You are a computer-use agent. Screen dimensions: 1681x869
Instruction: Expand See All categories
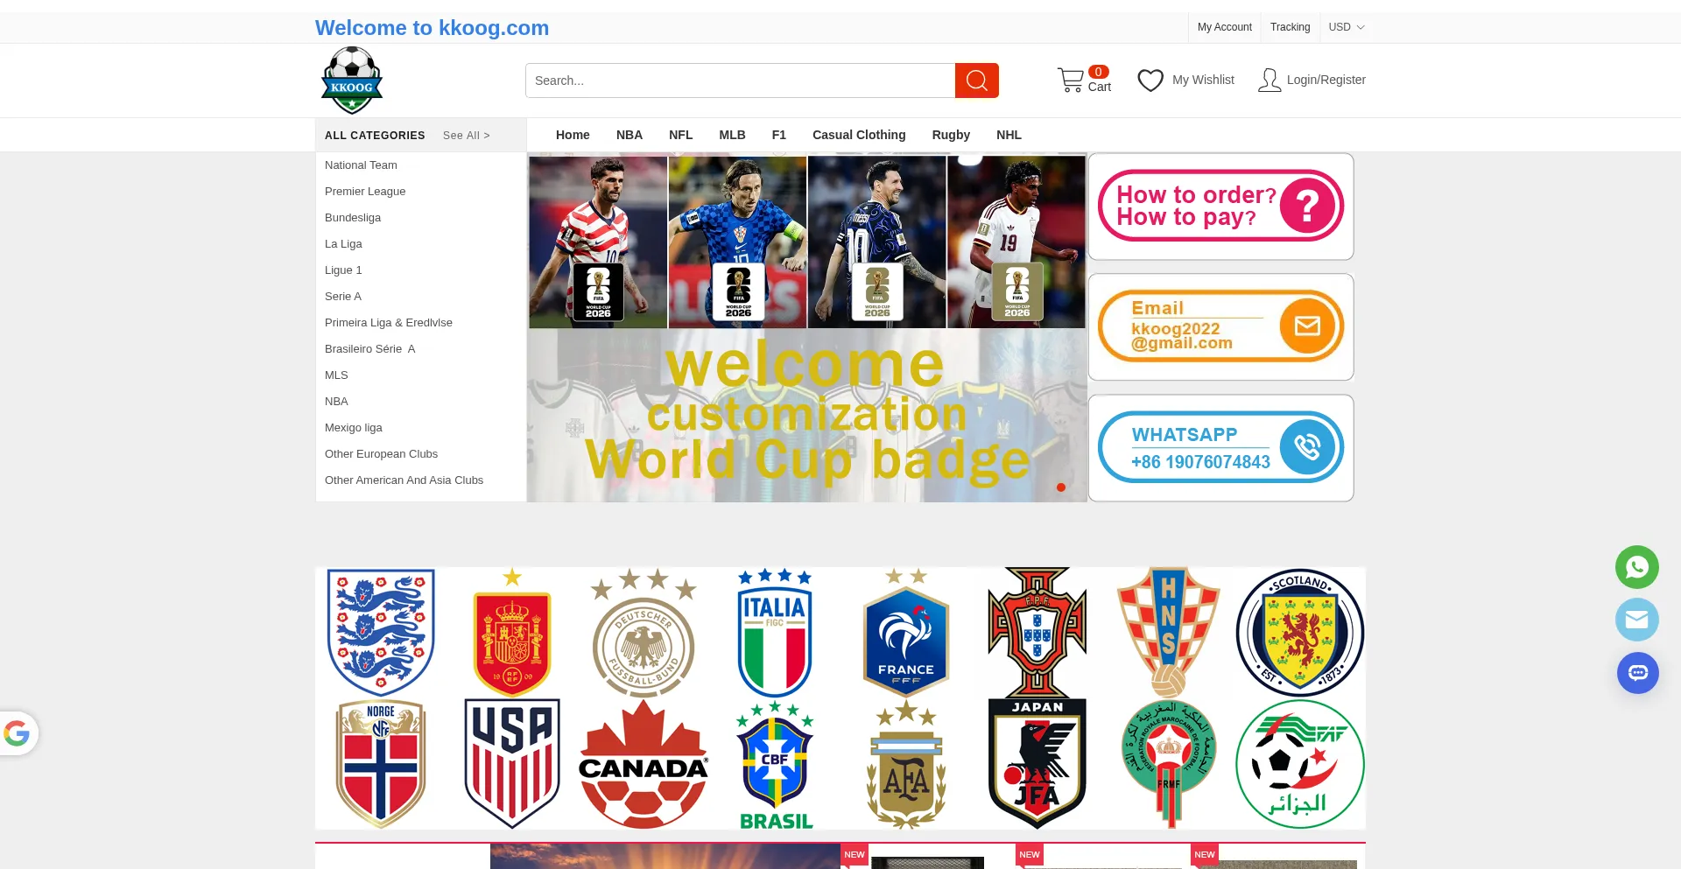467,136
